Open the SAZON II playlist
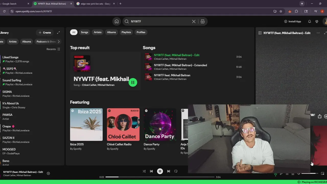The width and height of the screenshot is (327, 184). pyautogui.click(x=31, y=140)
